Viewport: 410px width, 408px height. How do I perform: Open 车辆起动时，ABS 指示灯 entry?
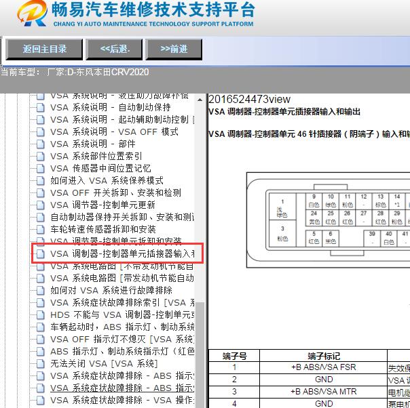pos(122,327)
